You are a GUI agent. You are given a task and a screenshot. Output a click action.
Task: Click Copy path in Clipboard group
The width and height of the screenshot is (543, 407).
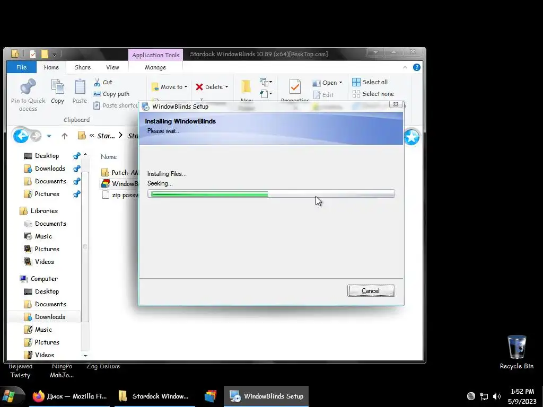[x=111, y=94]
